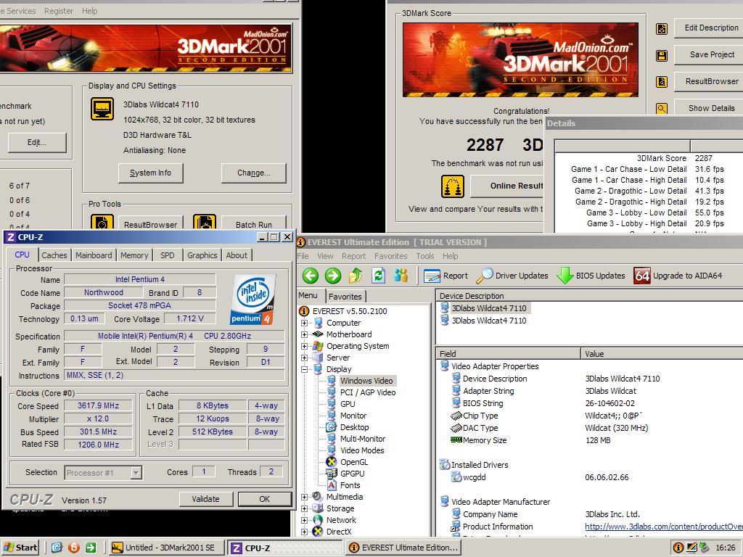Switch to the SPD tab in CPU-Z
Viewport: 743px width, 557px height.
pyautogui.click(x=168, y=255)
